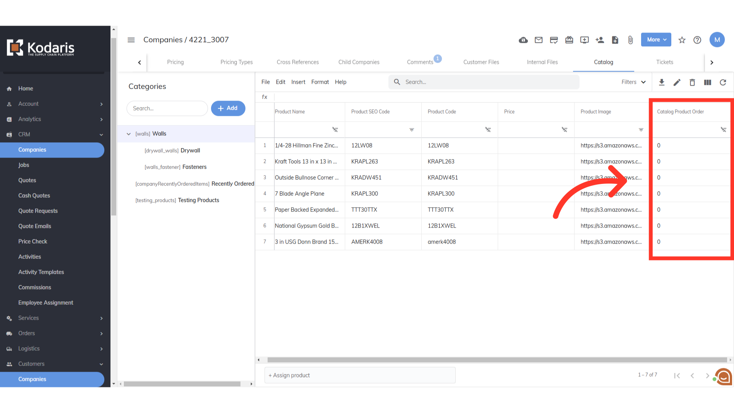
Task: Toggle the hamburger navigation menu
Action: click(131, 40)
